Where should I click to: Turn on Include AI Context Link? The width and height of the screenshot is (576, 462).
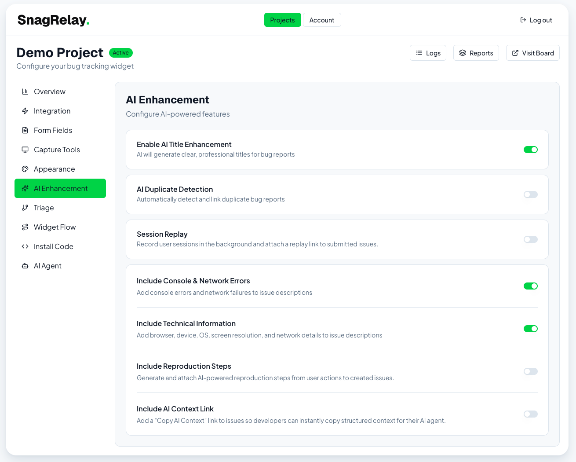coord(531,414)
